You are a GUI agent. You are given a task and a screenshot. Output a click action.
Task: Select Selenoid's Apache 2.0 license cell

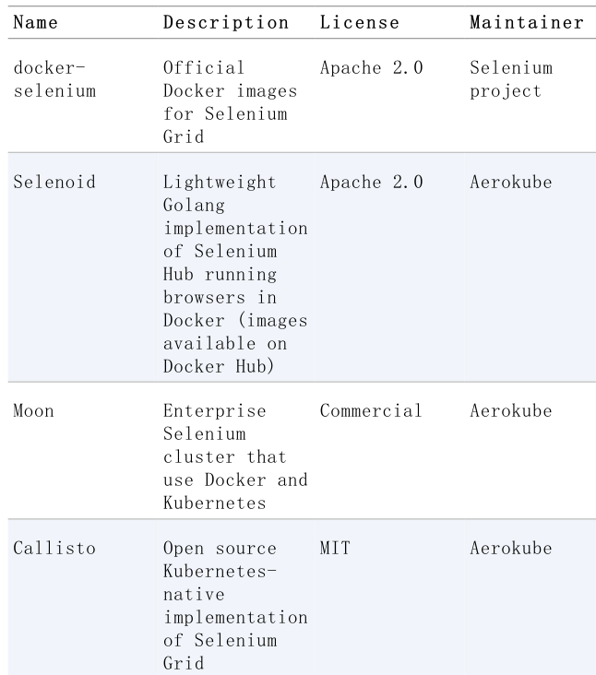click(x=372, y=182)
